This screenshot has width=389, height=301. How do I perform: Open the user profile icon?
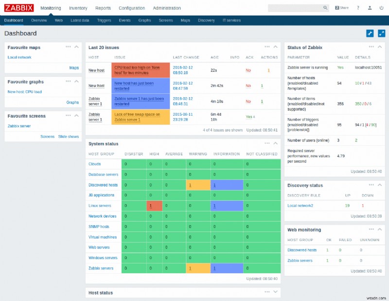click(x=370, y=8)
